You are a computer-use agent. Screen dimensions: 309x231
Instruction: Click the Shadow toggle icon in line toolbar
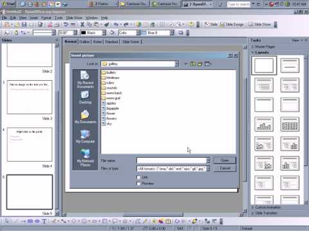[181, 33]
